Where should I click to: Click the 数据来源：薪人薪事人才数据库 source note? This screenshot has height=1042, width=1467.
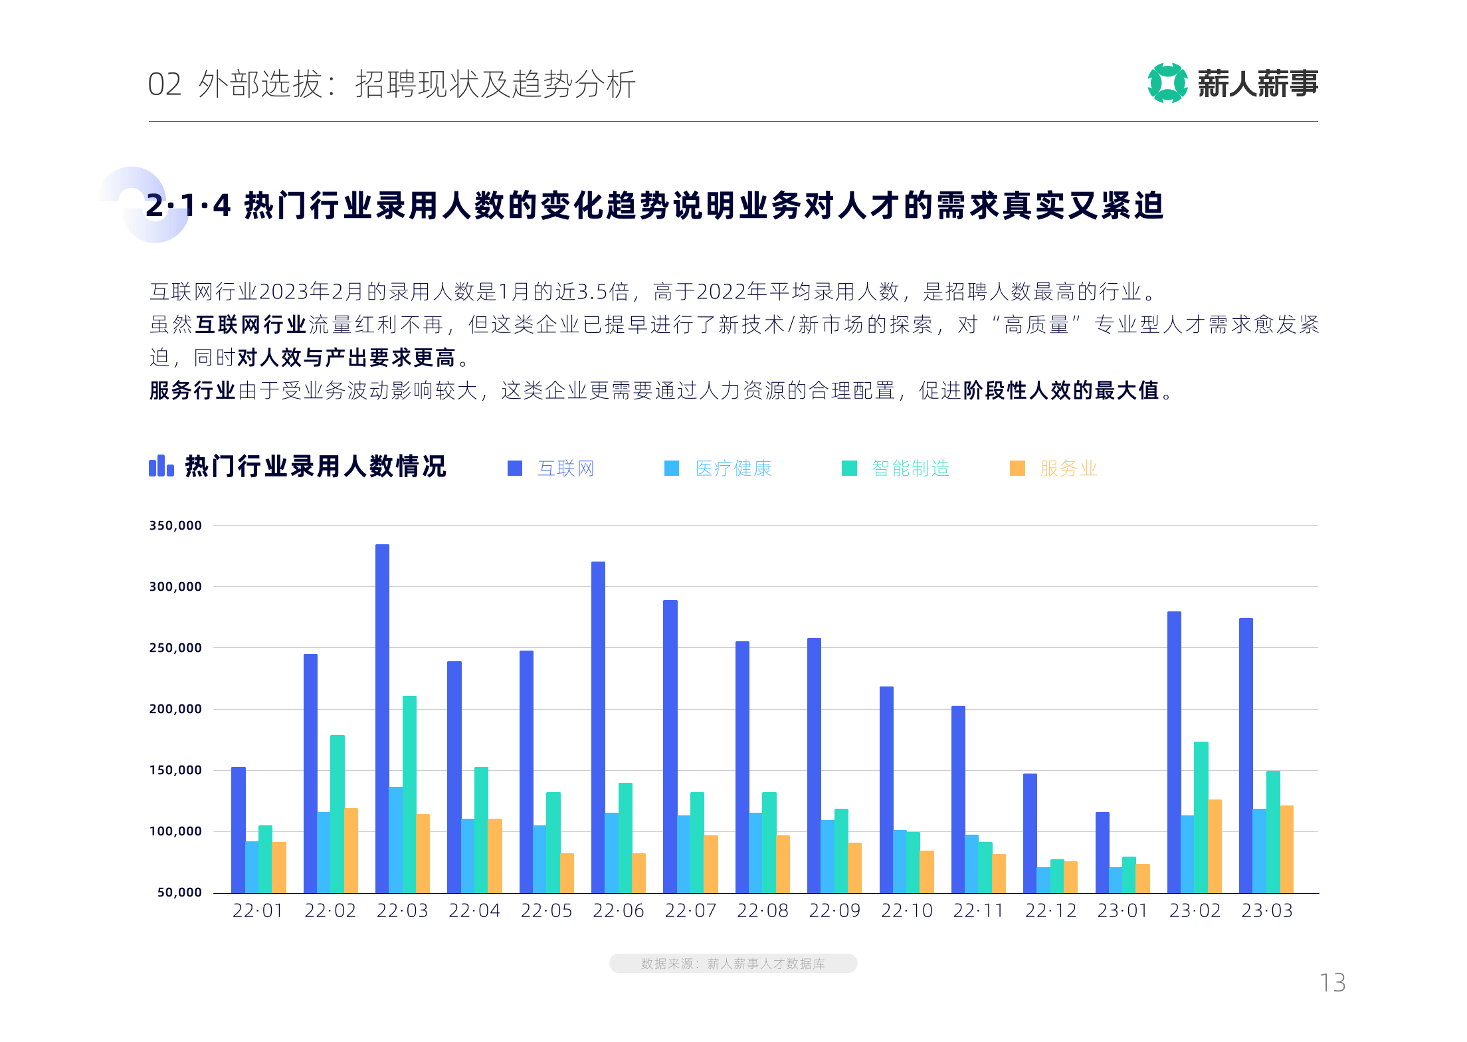[733, 964]
